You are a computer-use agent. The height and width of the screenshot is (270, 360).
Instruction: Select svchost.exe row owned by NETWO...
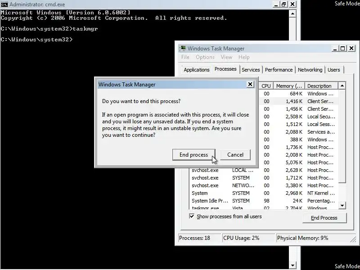pos(263,185)
